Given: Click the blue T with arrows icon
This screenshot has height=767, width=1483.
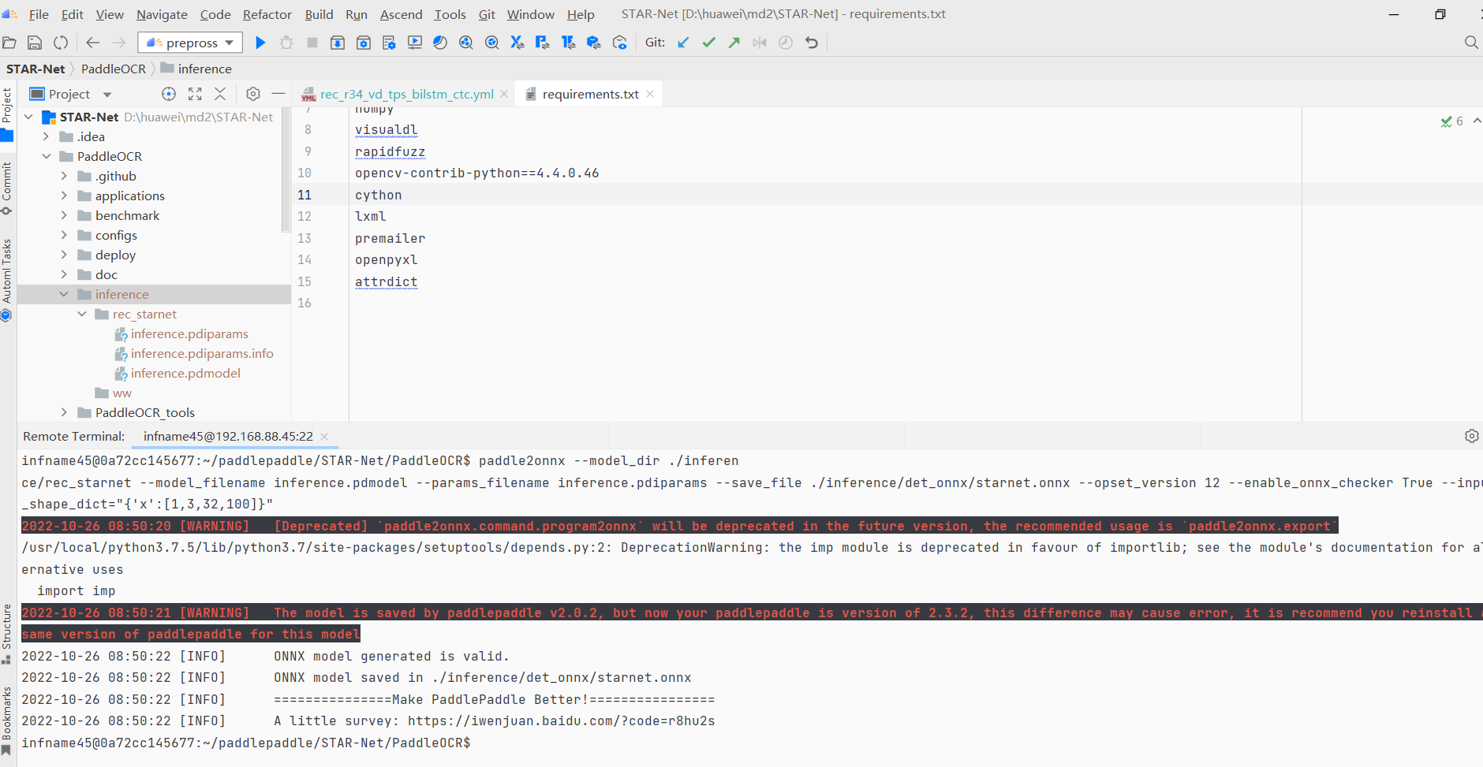Looking at the screenshot, I should pyautogui.click(x=569, y=43).
